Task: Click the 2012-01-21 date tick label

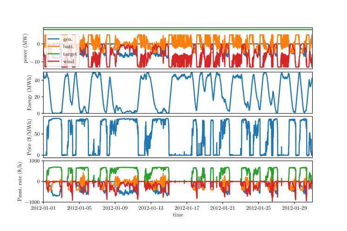Action: [223, 208]
